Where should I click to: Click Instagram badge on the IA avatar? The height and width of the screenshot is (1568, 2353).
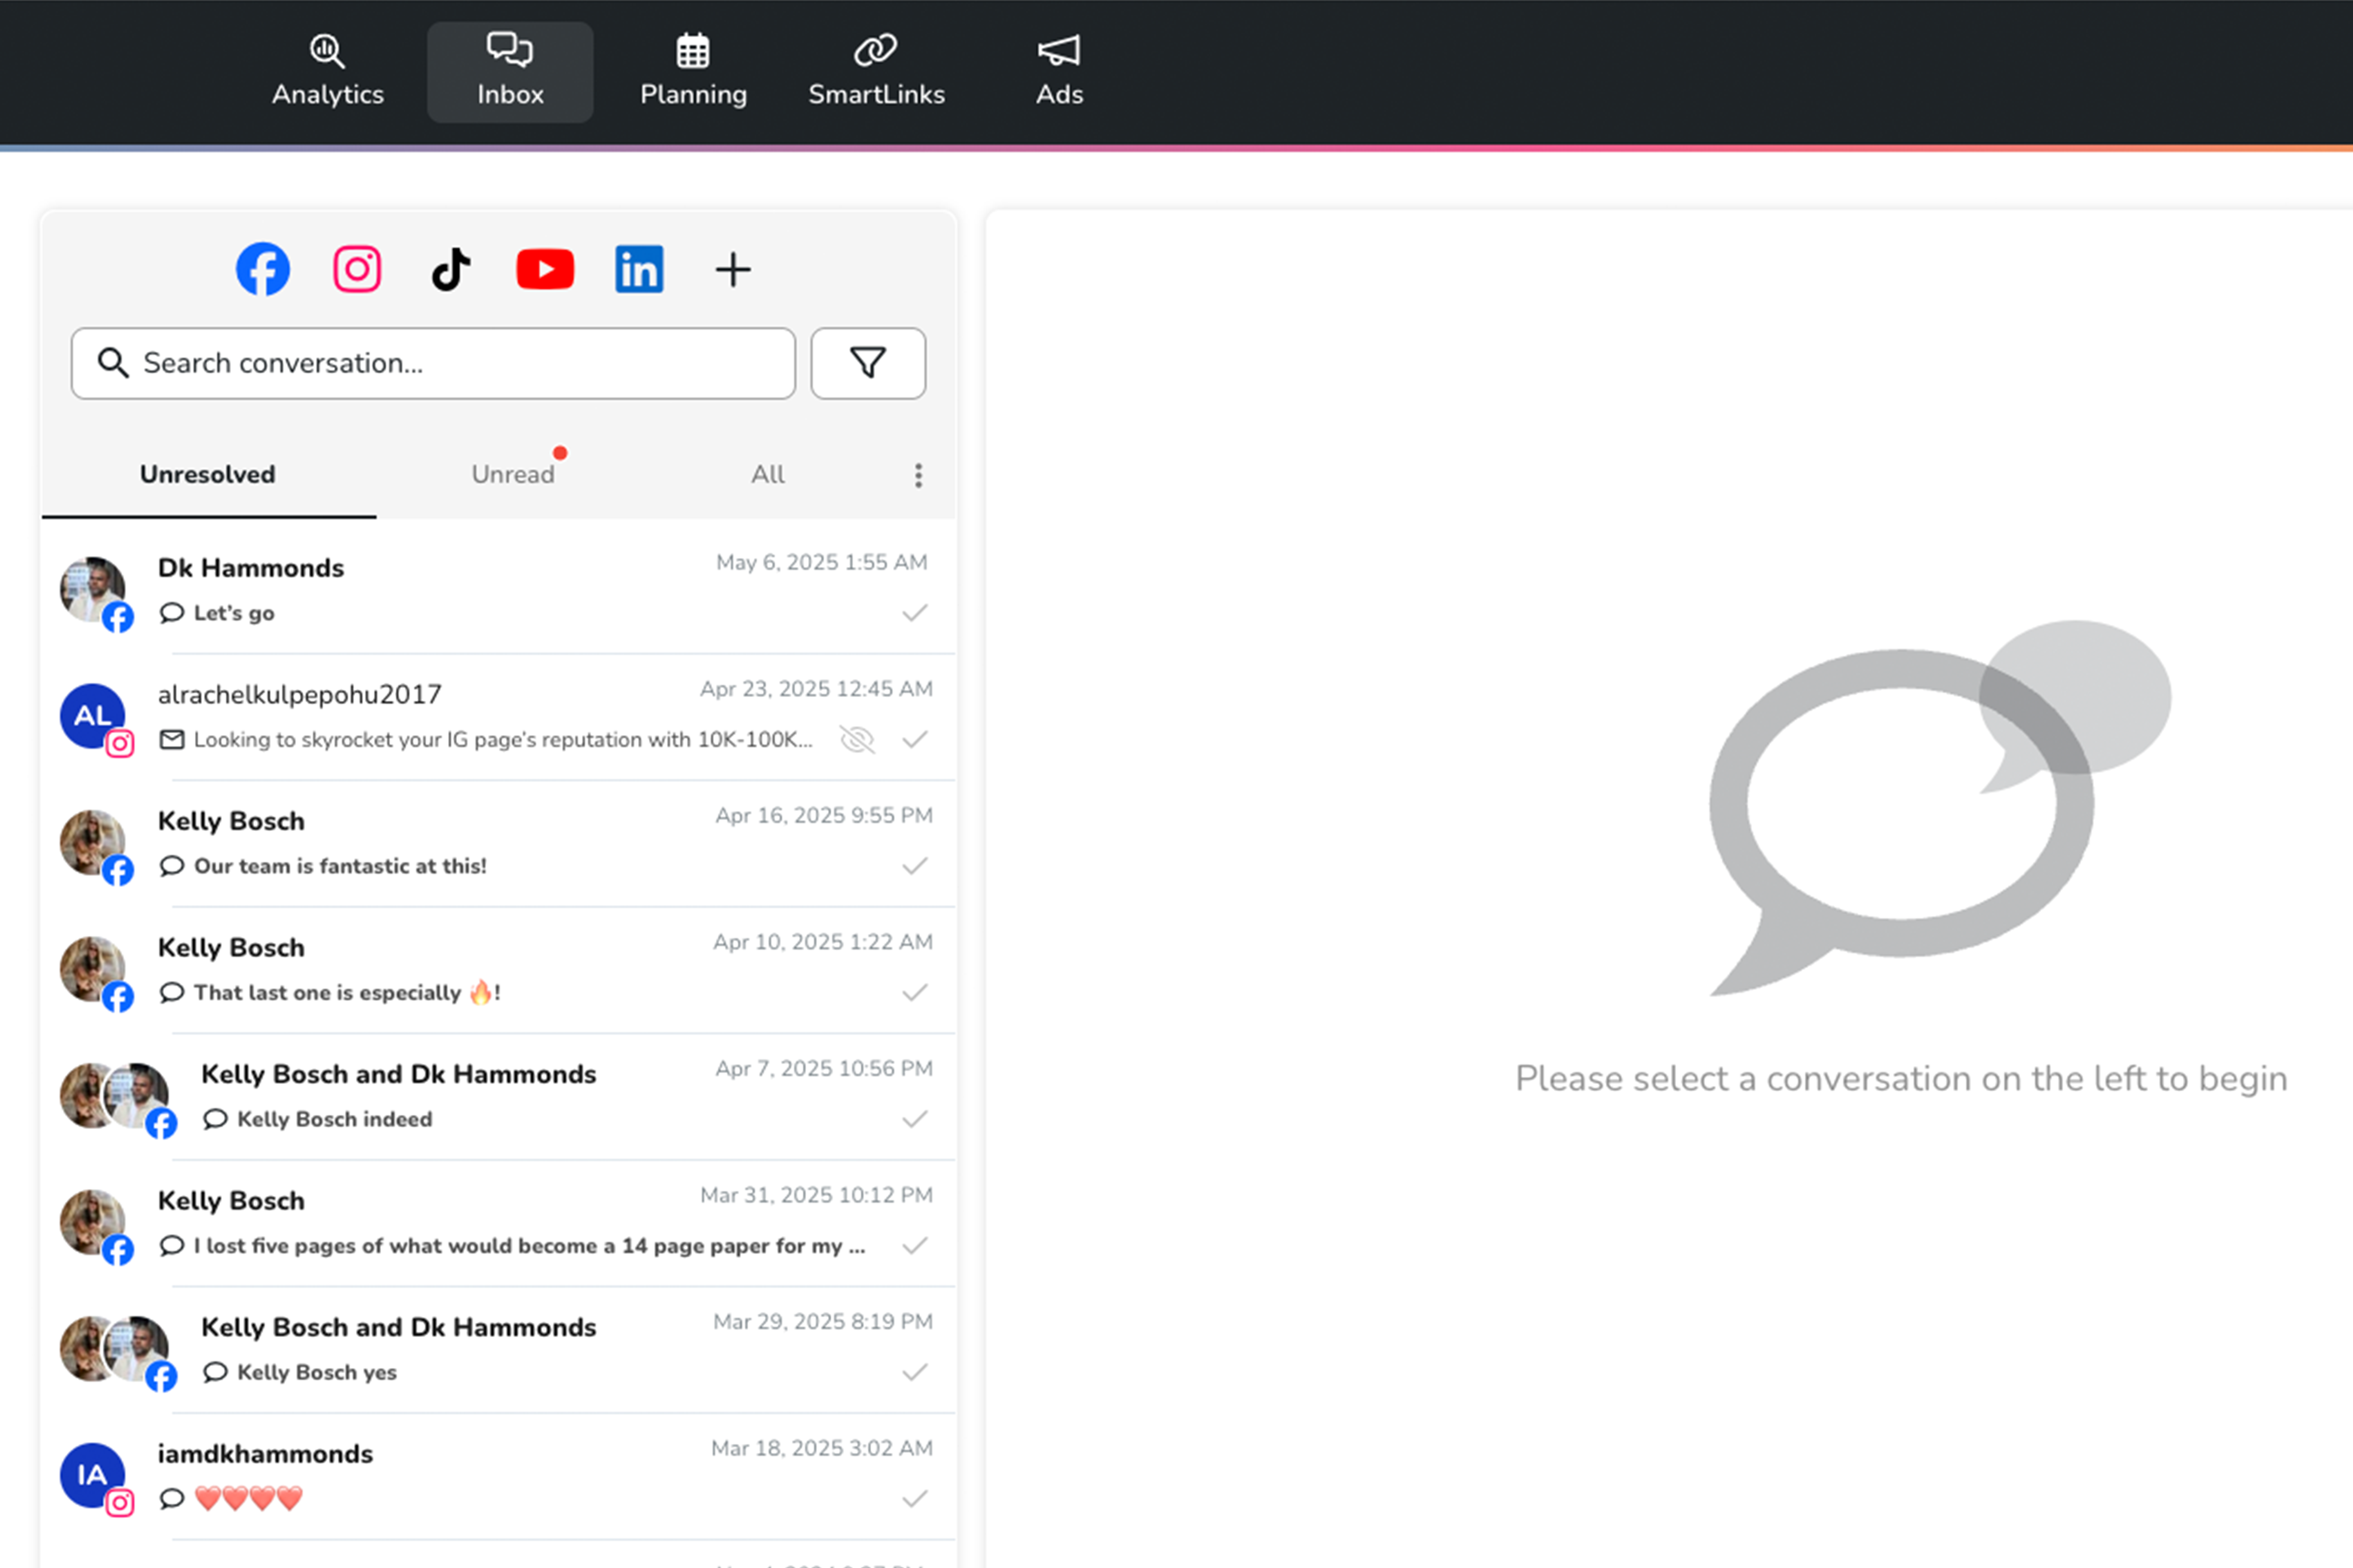click(120, 1503)
